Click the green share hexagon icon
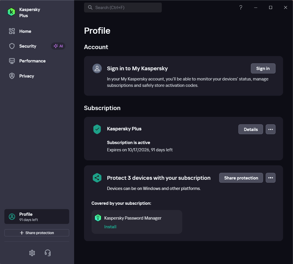 (x=97, y=178)
